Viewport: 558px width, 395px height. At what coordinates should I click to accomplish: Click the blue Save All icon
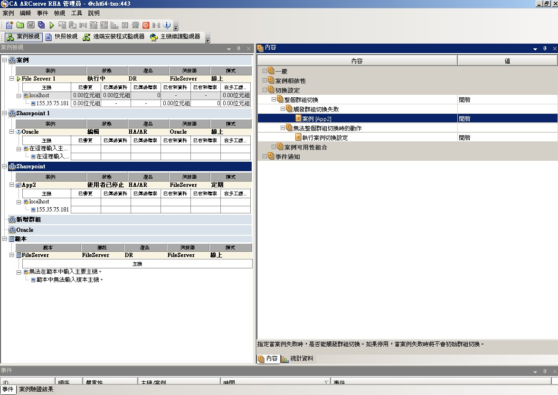(41, 25)
